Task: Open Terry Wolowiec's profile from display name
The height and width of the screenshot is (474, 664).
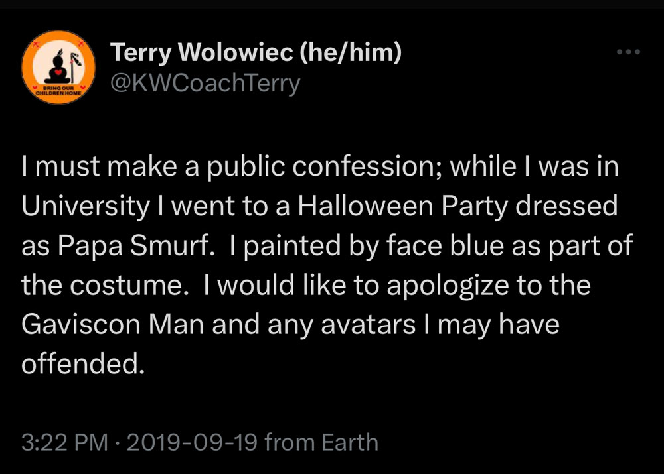Action: 202,52
